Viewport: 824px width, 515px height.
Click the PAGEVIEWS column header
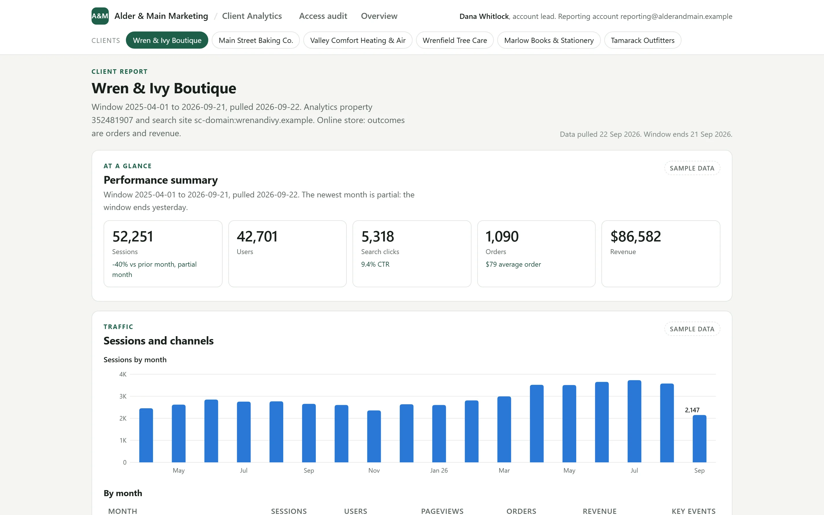pos(442,511)
